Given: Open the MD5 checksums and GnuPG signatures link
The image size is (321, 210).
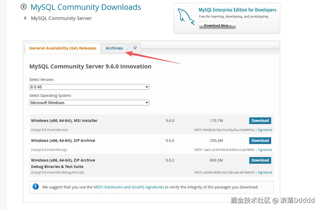Looking at the screenshot, I should 129,187.
